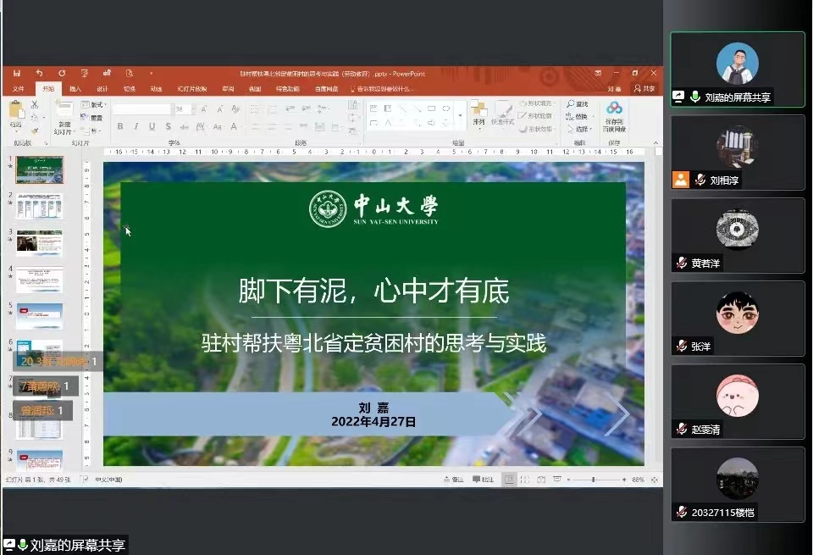Adjust the zoom slider in status bar

pos(593,480)
